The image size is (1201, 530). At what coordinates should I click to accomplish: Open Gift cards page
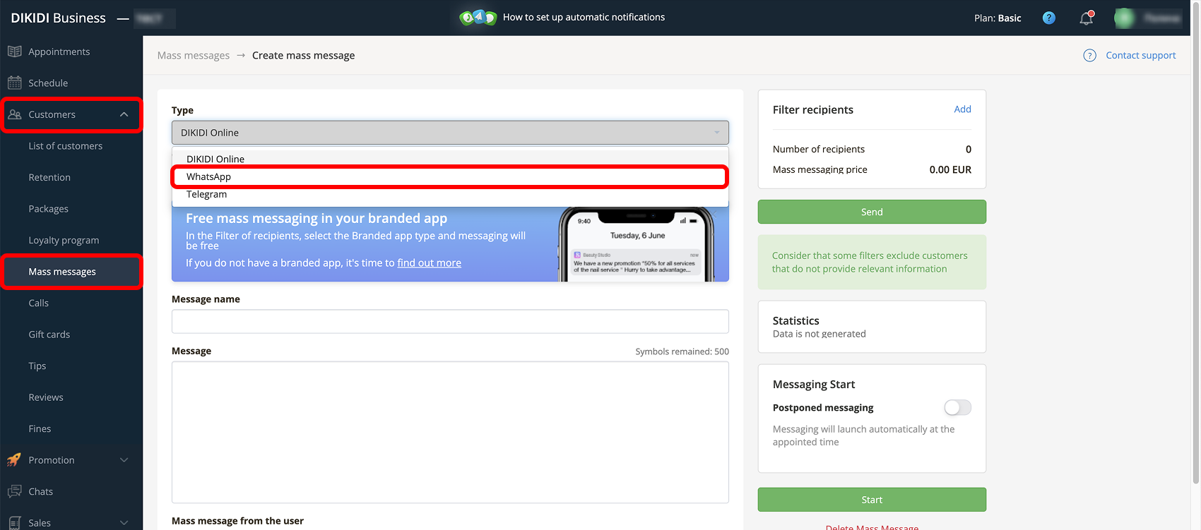coord(49,335)
